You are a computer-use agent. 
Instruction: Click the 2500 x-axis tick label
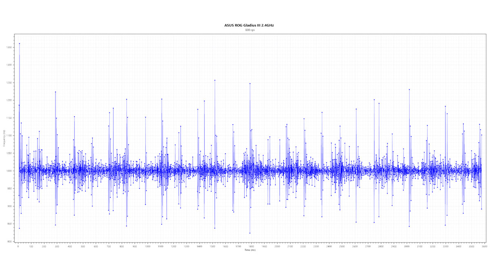pos(342,246)
